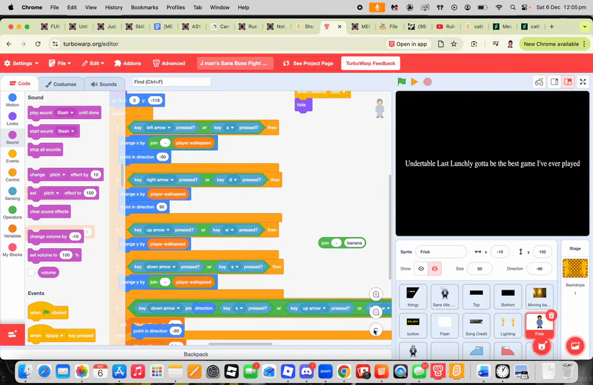Image resolution: width=593 pixels, height=385 pixels.
Task: Open the Addons settings
Action: [128, 63]
